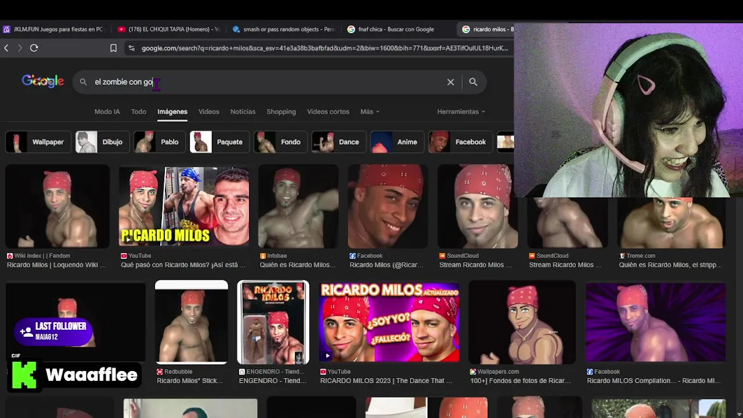
Task: Click the green Kick logo icon
Action: pyautogui.click(x=24, y=375)
